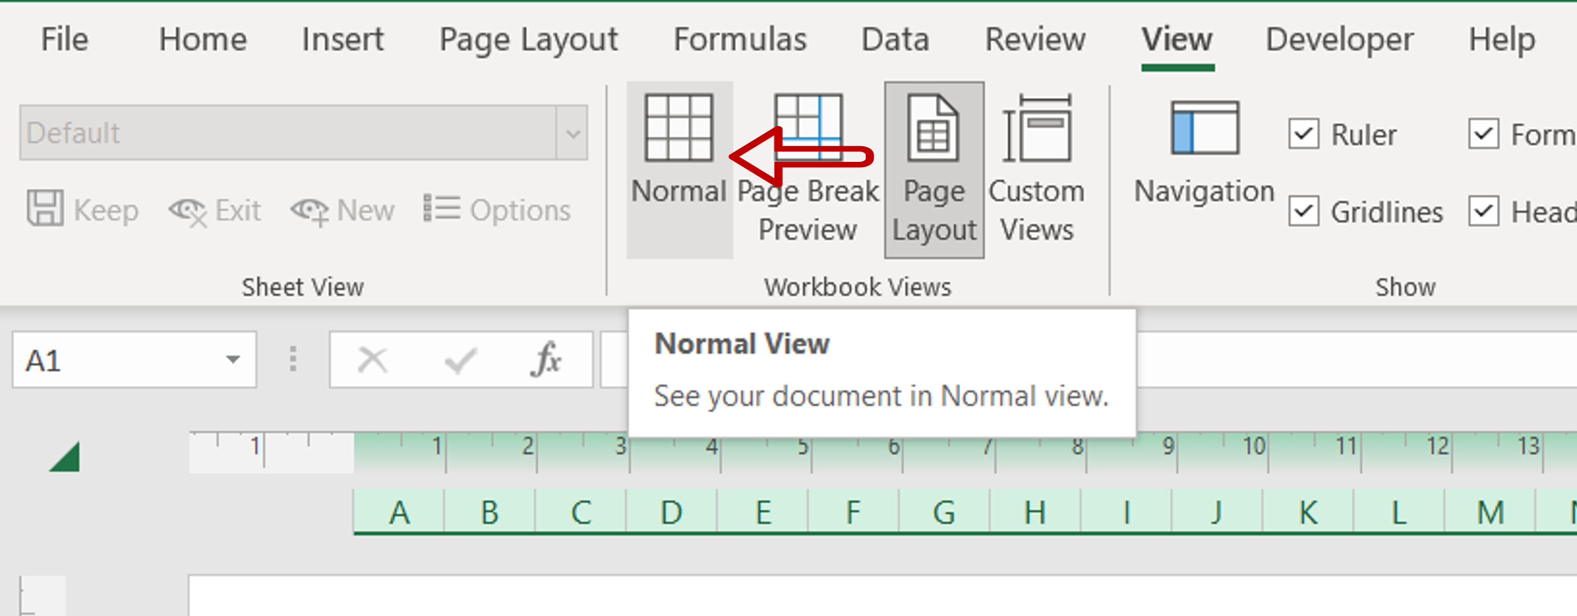Disable the Gridlines checkbox
The height and width of the screenshot is (616, 1577).
coord(1303,211)
